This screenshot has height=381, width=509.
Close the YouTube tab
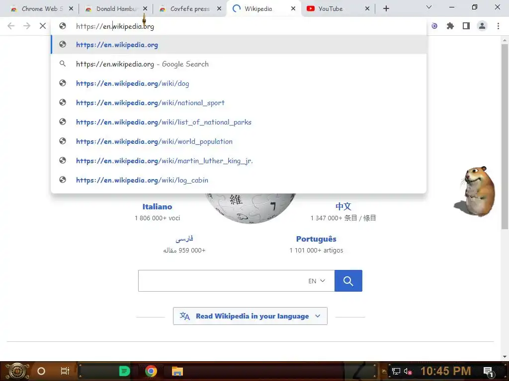pos(367,9)
